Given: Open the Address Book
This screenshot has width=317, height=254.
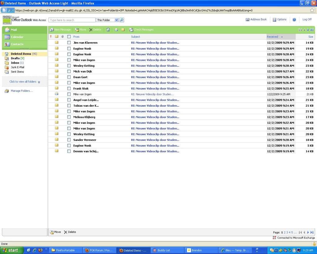Looking at the screenshot, I should pos(256,20).
